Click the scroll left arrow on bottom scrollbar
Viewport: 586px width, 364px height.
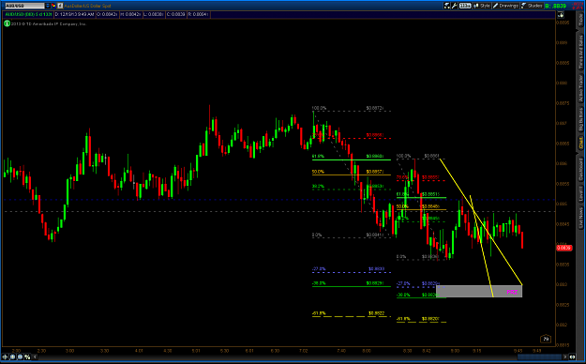pos(35,356)
